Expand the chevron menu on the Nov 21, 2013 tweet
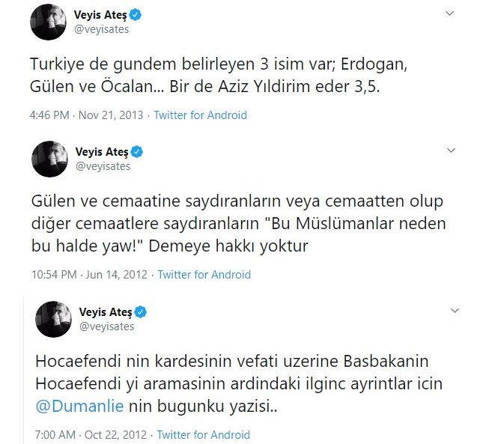477x444 pixels. coord(449,13)
